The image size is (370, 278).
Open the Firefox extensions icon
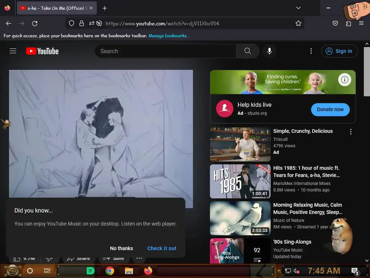tap(348, 23)
